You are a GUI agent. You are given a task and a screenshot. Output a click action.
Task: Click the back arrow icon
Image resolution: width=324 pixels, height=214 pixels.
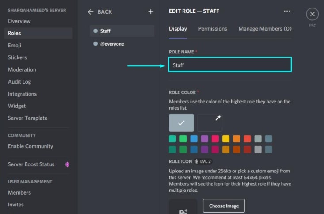pyautogui.click(x=91, y=12)
